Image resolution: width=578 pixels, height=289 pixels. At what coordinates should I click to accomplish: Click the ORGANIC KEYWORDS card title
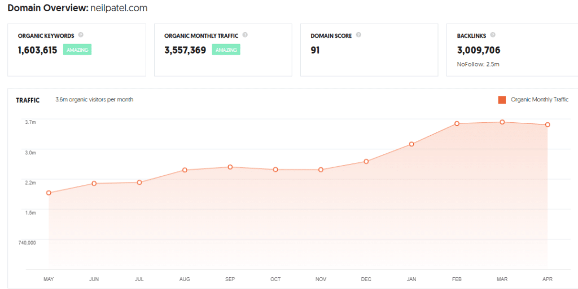click(x=46, y=36)
